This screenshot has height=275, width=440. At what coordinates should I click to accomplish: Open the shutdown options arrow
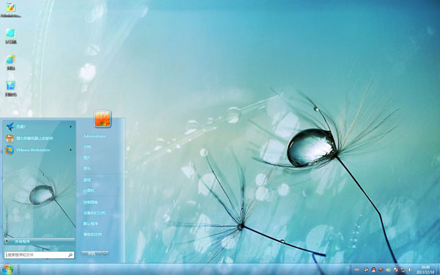point(105,254)
